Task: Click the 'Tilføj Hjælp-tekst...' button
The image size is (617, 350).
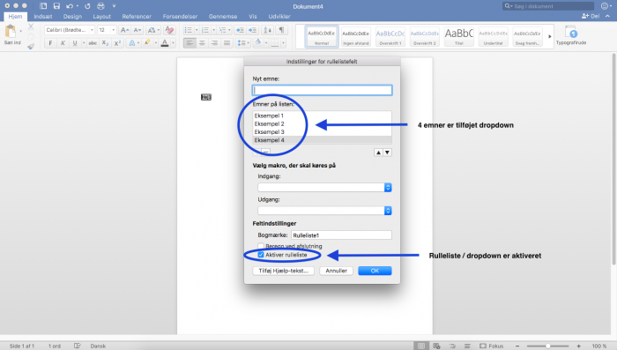Action: (283, 271)
